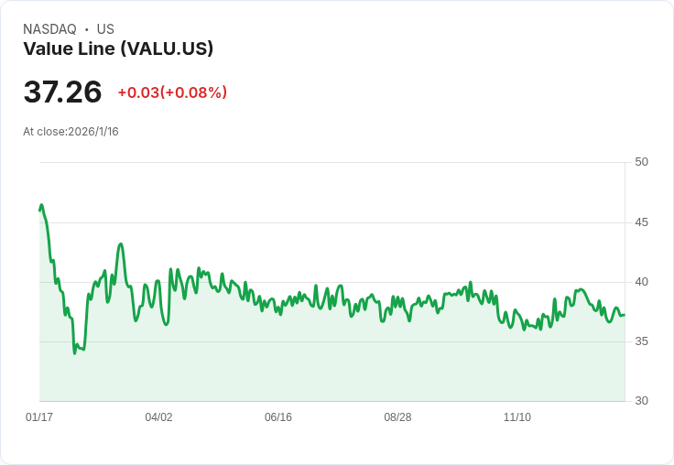The width and height of the screenshot is (674, 465).
Task: Click the 37.26 current price
Action: [63, 92]
